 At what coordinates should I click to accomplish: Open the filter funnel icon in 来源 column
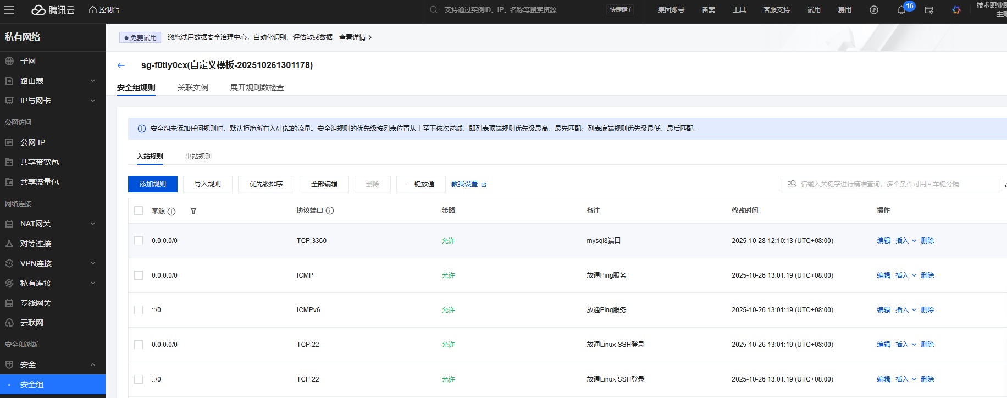coord(193,211)
